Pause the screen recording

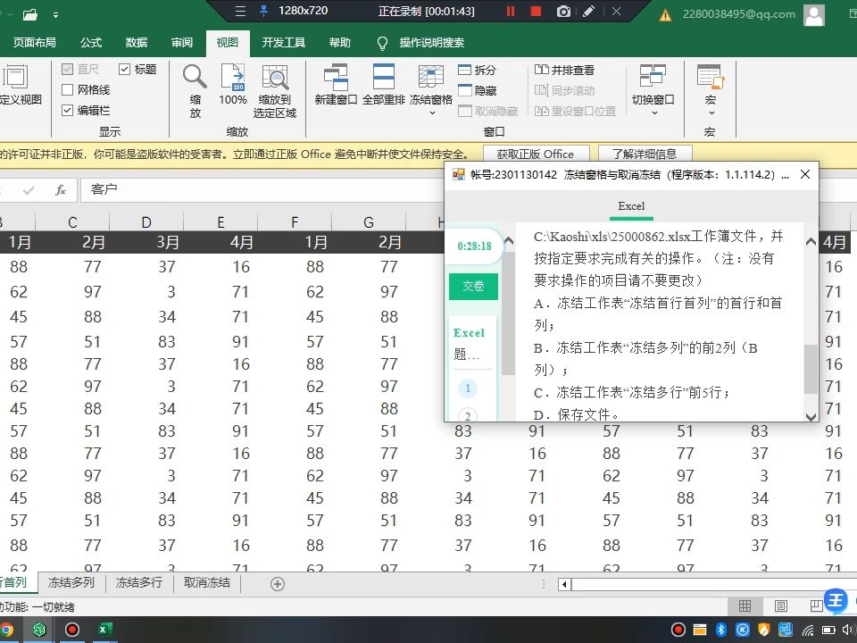(x=511, y=11)
